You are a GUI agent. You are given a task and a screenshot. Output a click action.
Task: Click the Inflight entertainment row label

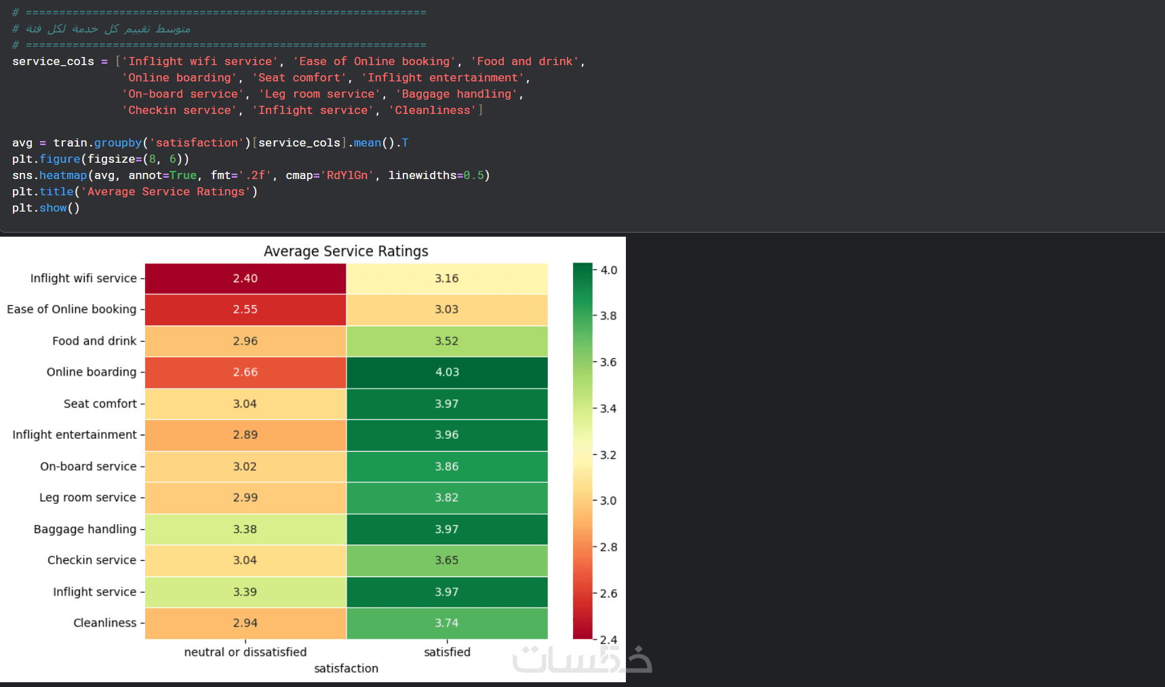[x=75, y=435]
